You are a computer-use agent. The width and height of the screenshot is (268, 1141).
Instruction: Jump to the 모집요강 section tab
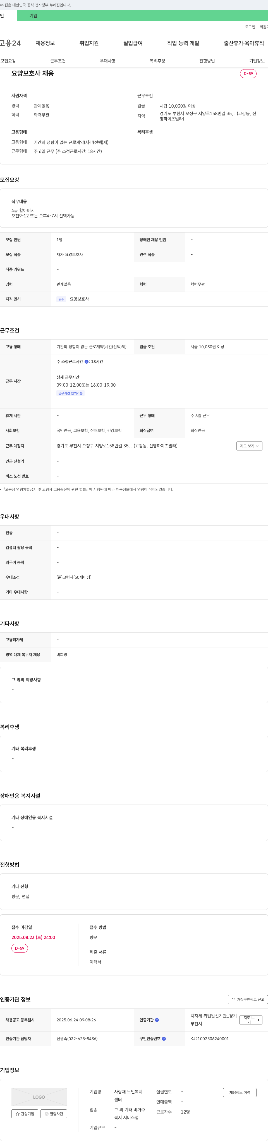(8, 61)
